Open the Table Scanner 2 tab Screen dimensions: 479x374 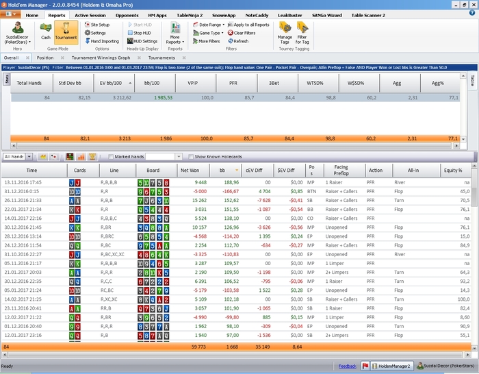(368, 15)
